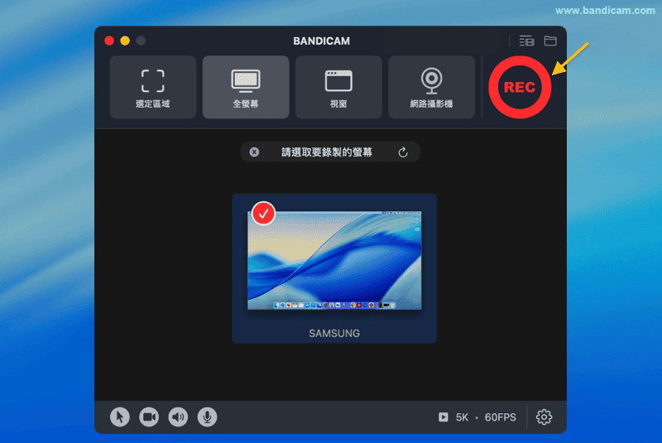
Task: Switch to 全螢幕 fullscreen recording mode
Action: pos(246,88)
